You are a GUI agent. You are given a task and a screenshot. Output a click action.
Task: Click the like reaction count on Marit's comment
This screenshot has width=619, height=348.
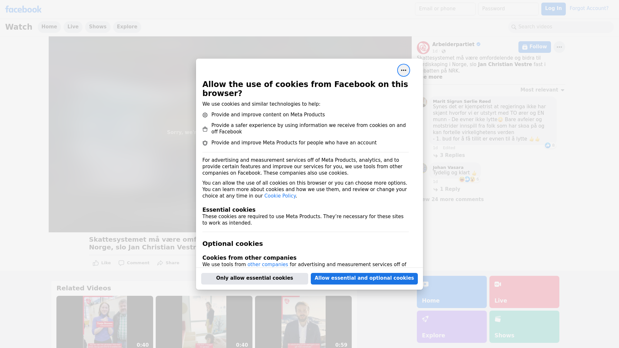(x=550, y=145)
